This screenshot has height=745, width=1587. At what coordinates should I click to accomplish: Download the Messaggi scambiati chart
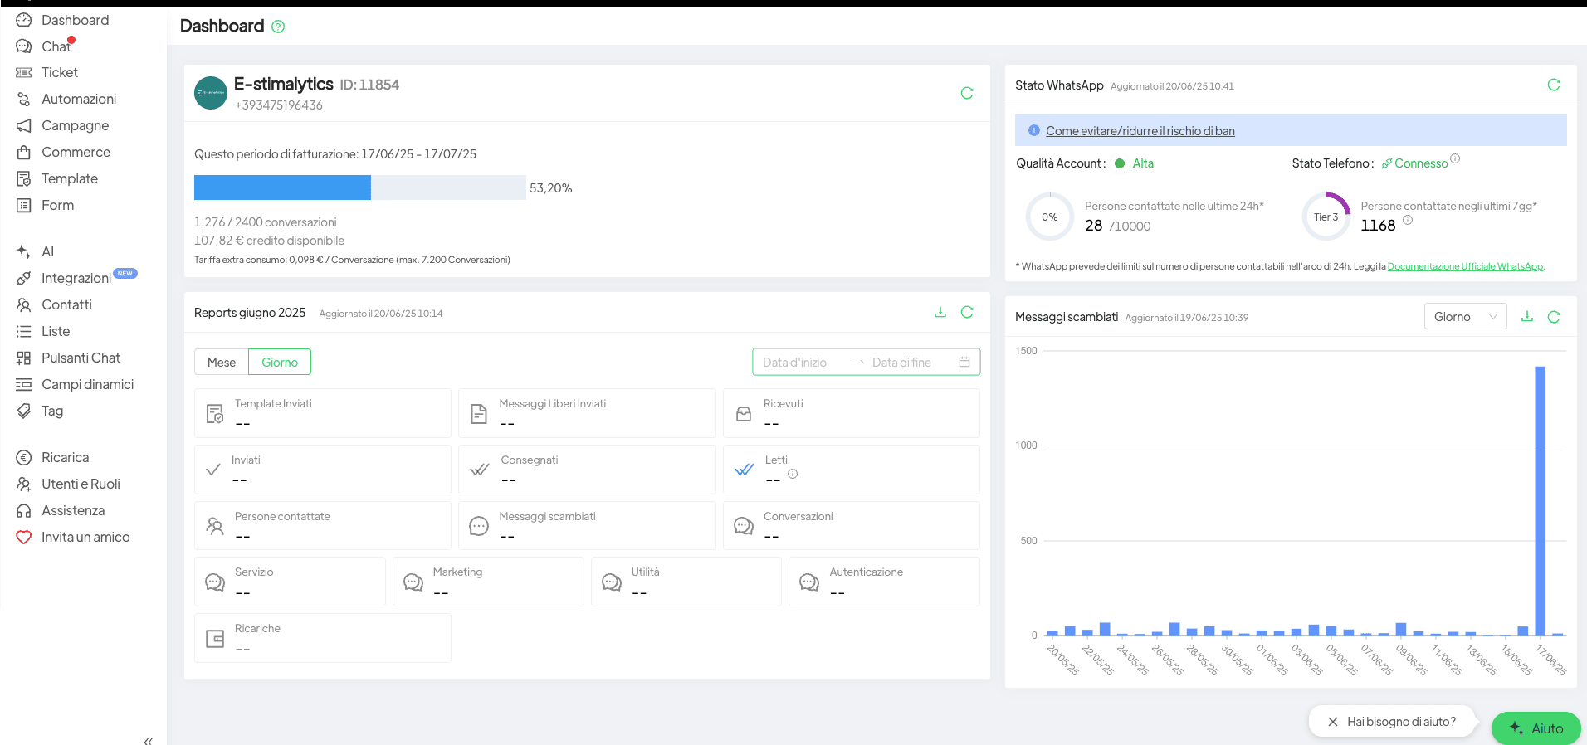click(x=1527, y=316)
